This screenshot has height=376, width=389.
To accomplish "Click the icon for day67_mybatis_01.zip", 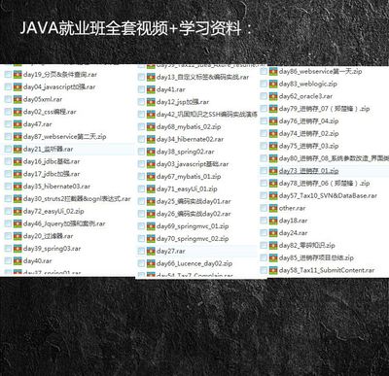I will pos(151,177).
